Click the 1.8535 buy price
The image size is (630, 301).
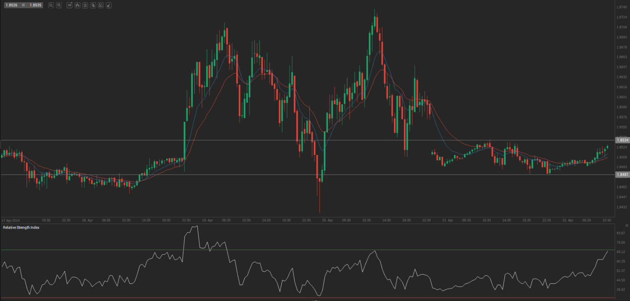(36, 5)
